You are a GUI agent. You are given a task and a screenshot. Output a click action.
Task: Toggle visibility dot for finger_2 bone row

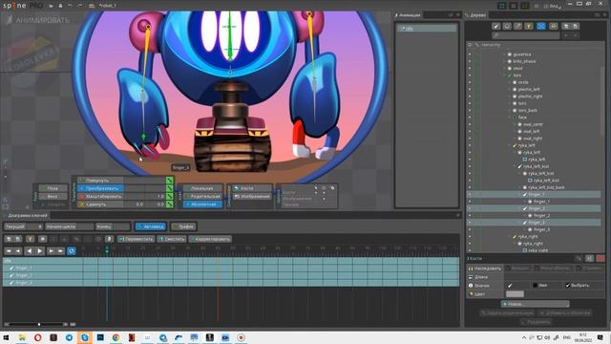tap(470, 208)
